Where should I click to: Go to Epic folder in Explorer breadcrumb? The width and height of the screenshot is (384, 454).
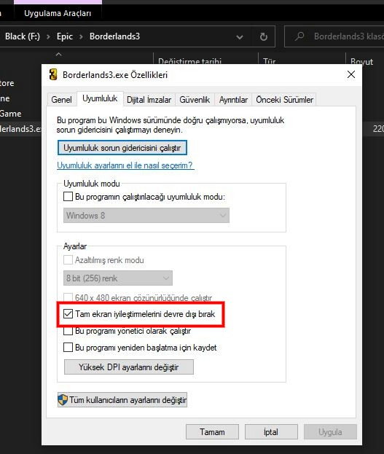(x=65, y=36)
